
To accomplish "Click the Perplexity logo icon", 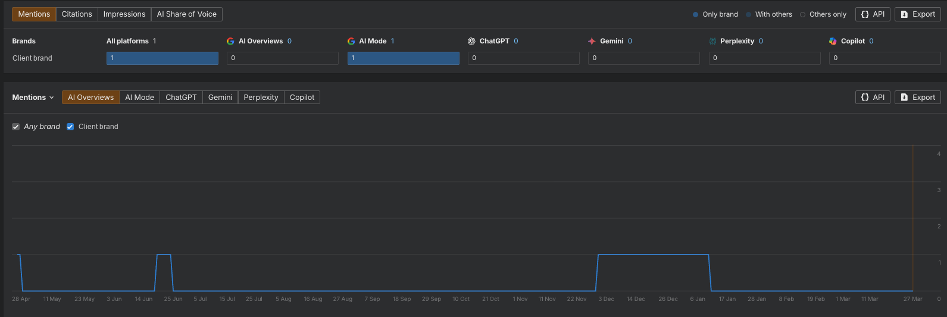I will [712, 41].
